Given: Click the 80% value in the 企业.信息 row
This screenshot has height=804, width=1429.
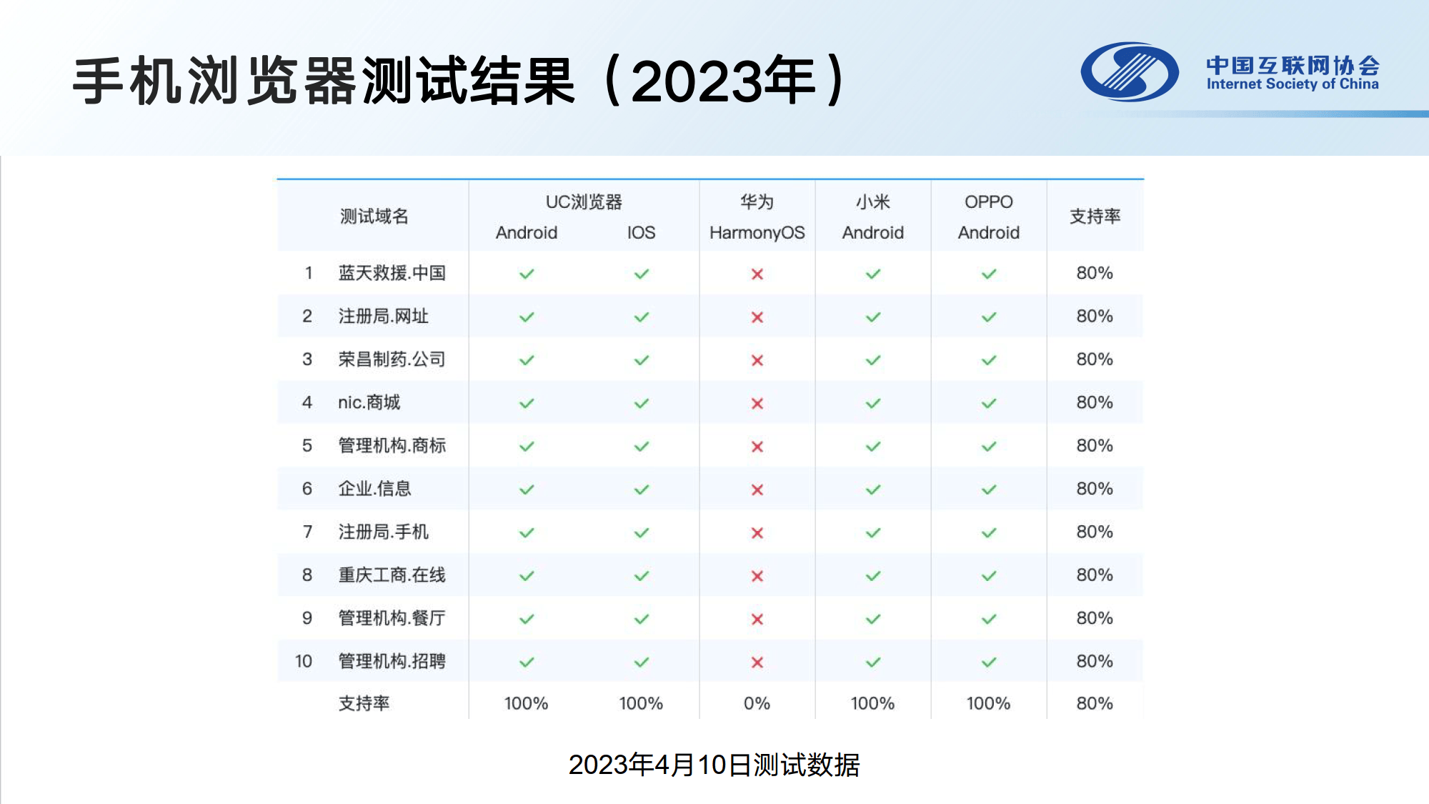Looking at the screenshot, I should tap(1095, 489).
